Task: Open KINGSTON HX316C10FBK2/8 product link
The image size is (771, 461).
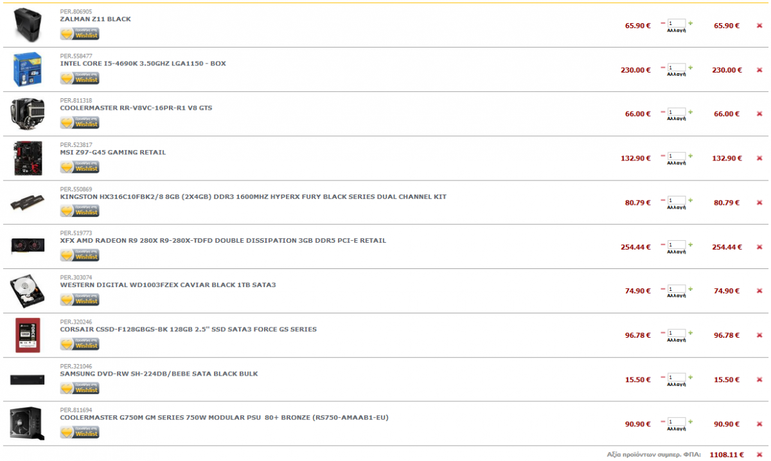Action: click(253, 196)
